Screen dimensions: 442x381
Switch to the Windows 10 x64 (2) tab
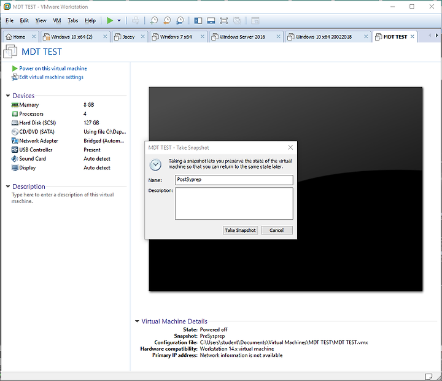[x=71, y=37]
